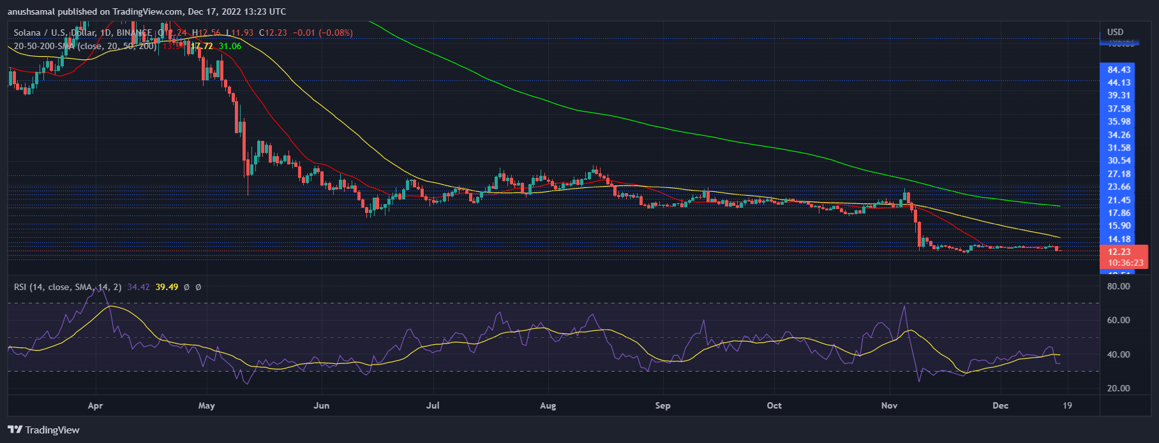1159x443 pixels.
Task: Click the 31.58 price level label
Action: click(x=1119, y=148)
